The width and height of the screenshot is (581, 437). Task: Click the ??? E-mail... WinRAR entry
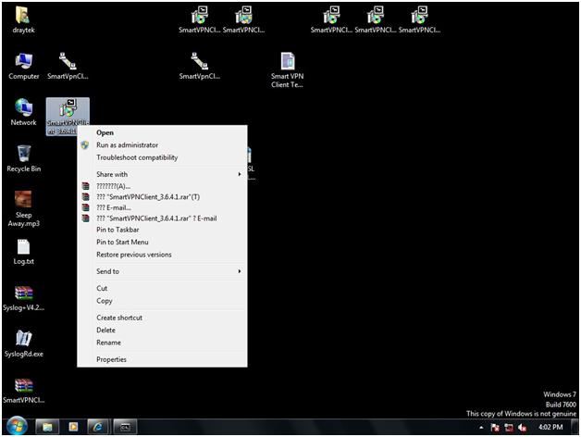pos(162,207)
